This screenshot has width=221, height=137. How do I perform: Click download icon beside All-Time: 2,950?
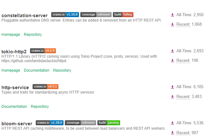pos(172,15)
